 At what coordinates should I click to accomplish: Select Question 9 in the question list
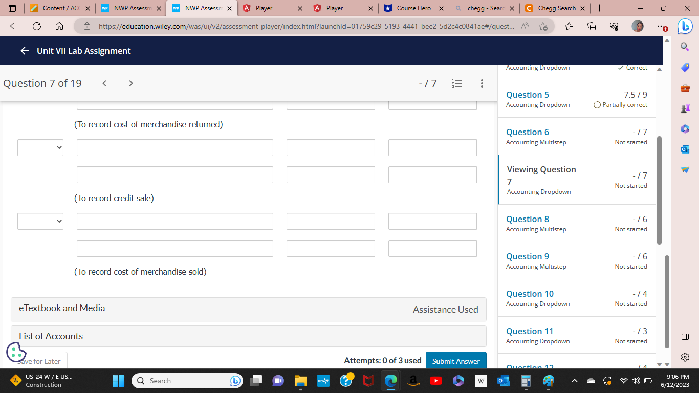point(528,256)
